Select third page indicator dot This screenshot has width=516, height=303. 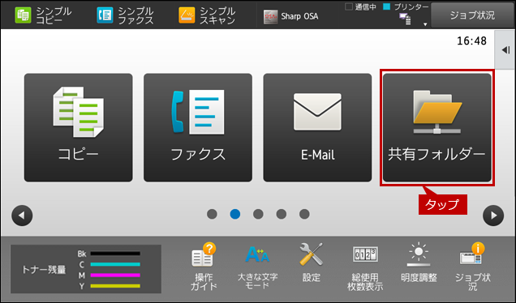tap(258, 214)
